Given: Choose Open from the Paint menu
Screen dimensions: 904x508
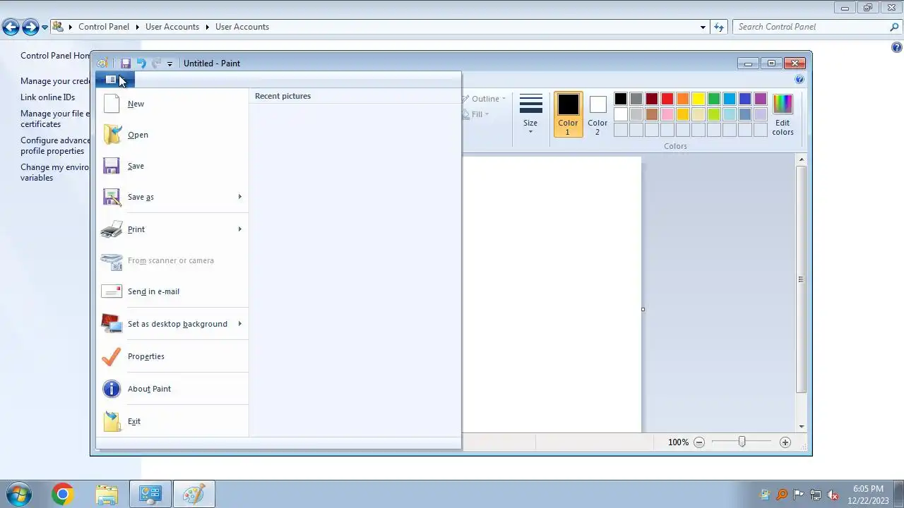Looking at the screenshot, I should (x=172, y=135).
